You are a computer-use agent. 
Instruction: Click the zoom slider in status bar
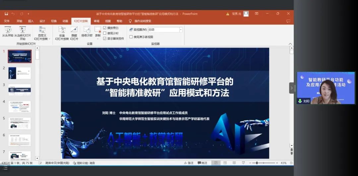257,163
